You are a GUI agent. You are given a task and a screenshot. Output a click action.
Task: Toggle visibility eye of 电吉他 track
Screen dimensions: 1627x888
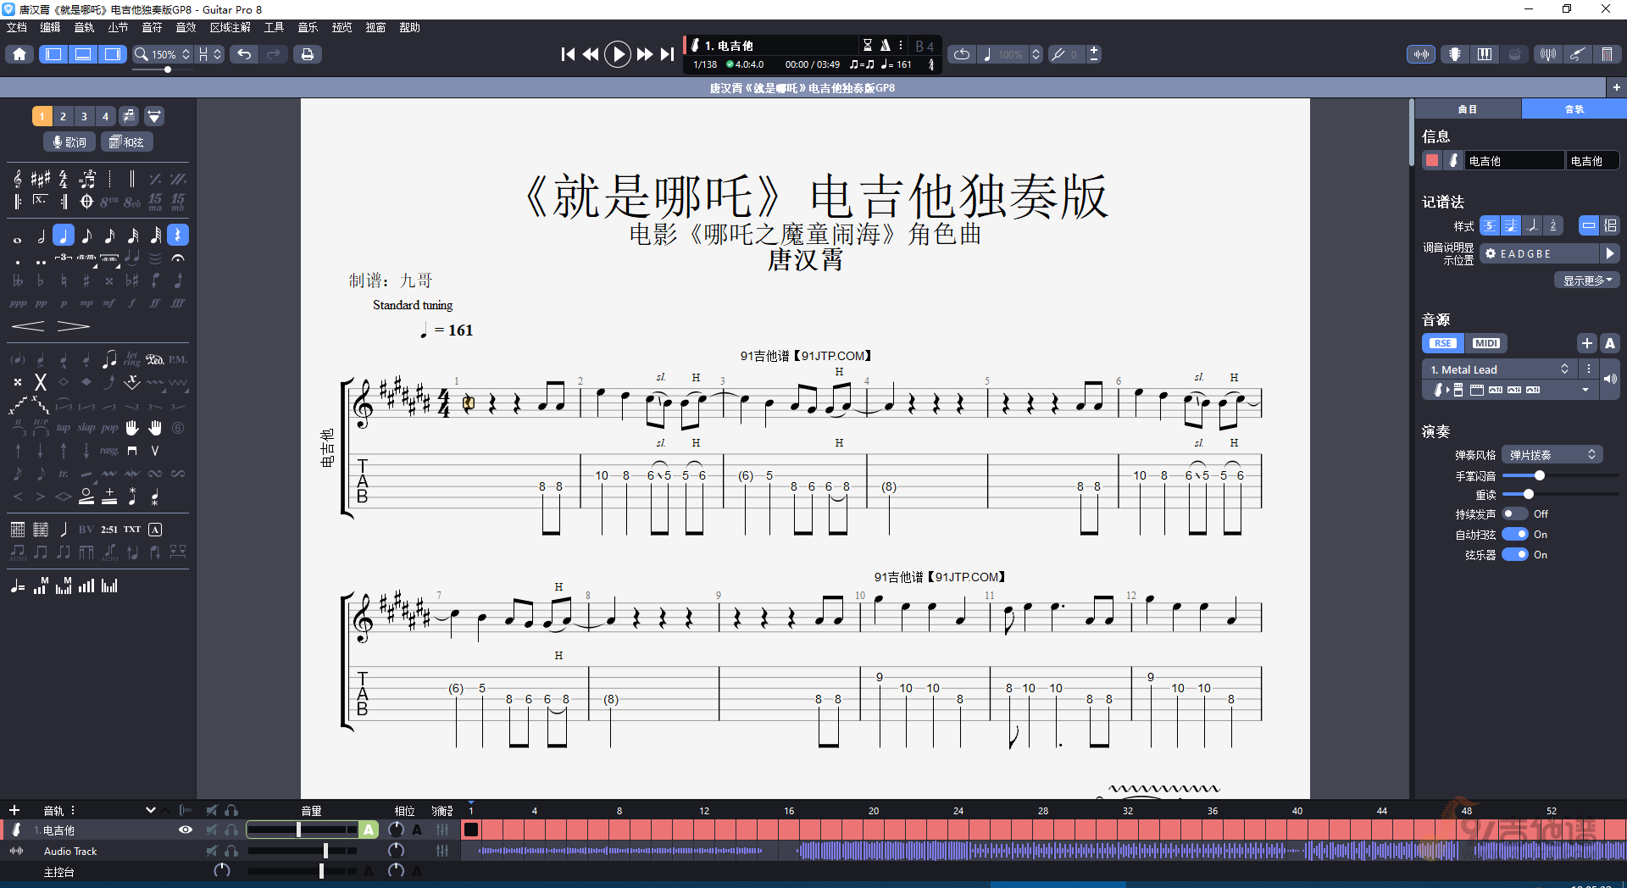pos(185,830)
